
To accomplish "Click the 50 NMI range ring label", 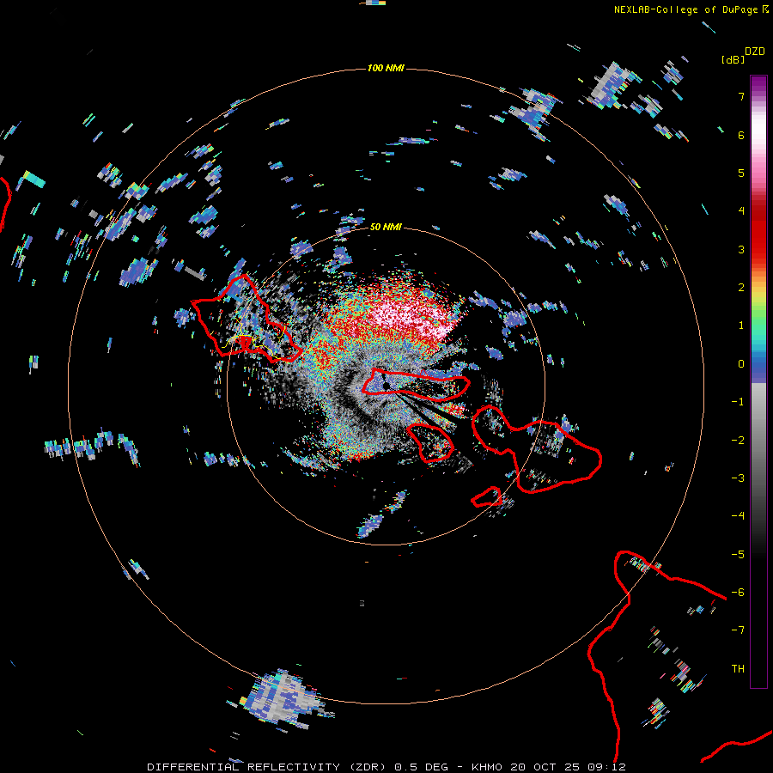I will pos(386,227).
